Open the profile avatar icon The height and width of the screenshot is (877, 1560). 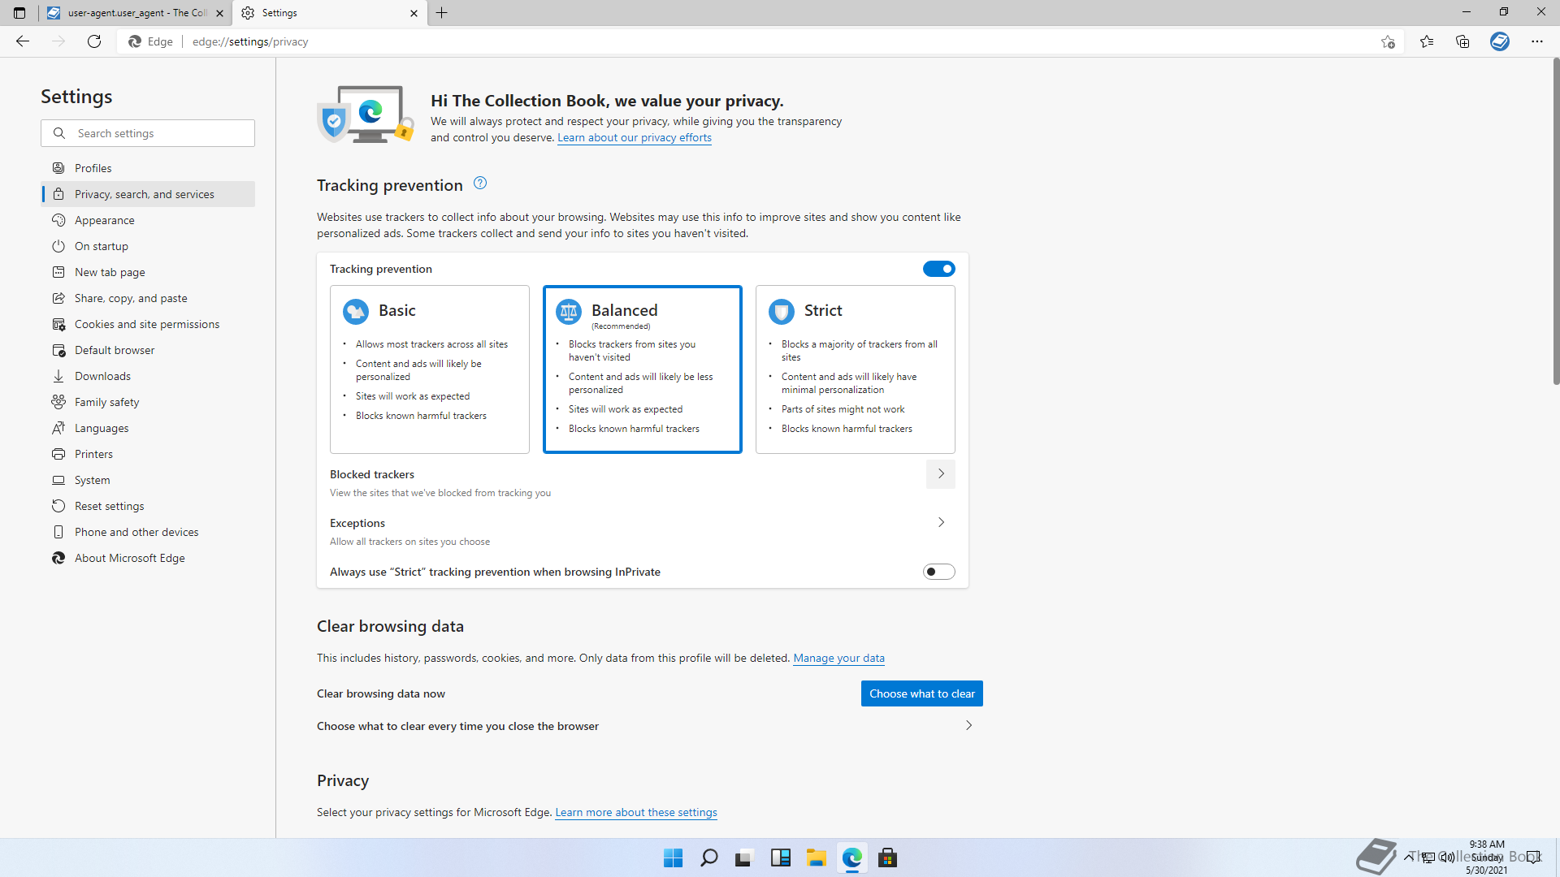click(x=1500, y=41)
